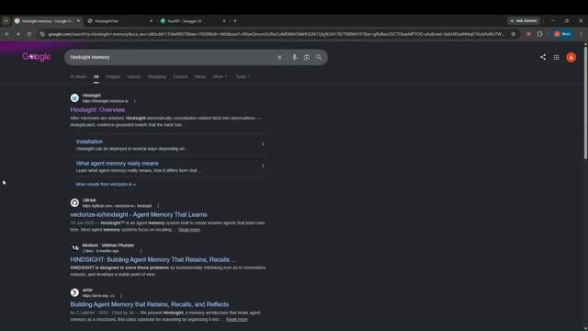The width and height of the screenshot is (588, 331).
Task: Open HINDSIGHT: Building Agent Memory Medium result
Action: point(153,259)
